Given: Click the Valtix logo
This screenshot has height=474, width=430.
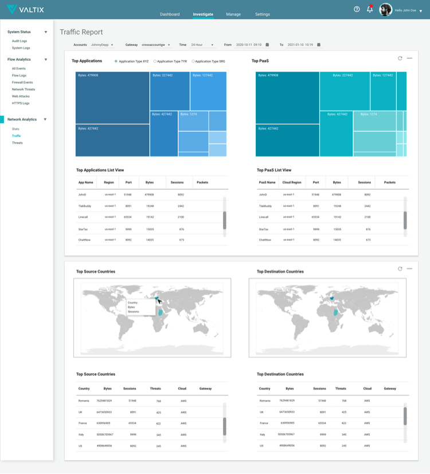Looking at the screenshot, I should coord(25,10).
